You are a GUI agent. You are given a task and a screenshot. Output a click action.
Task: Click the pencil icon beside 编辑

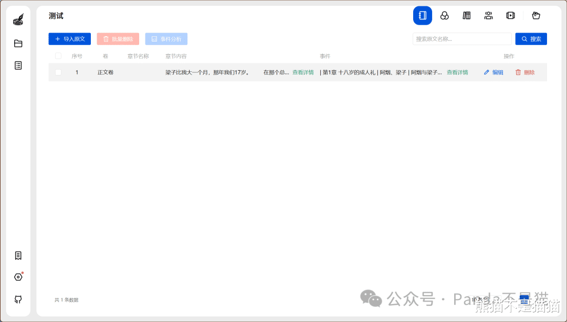click(486, 72)
